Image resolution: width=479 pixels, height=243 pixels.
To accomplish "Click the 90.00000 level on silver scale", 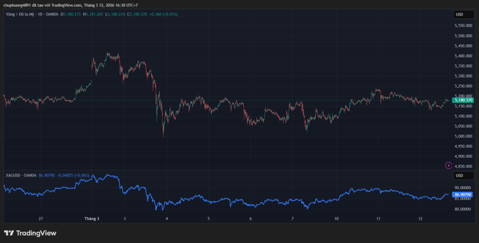I will [x=463, y=188].
